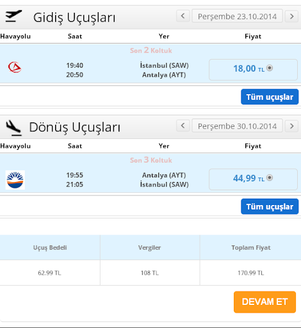
Task: Select the 19:40 İstanbul to Antalya flight row
Action: pyautogui.click(x=150, y=63)
